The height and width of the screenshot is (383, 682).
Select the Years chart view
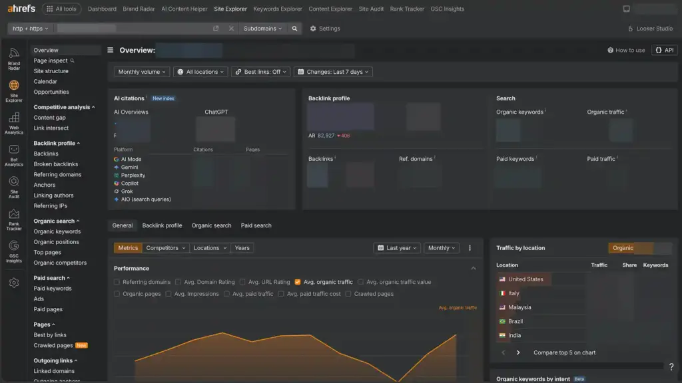coord(242,248)
